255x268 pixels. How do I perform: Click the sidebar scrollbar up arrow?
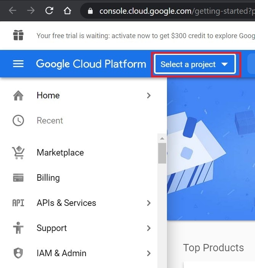tap(162, 138)
